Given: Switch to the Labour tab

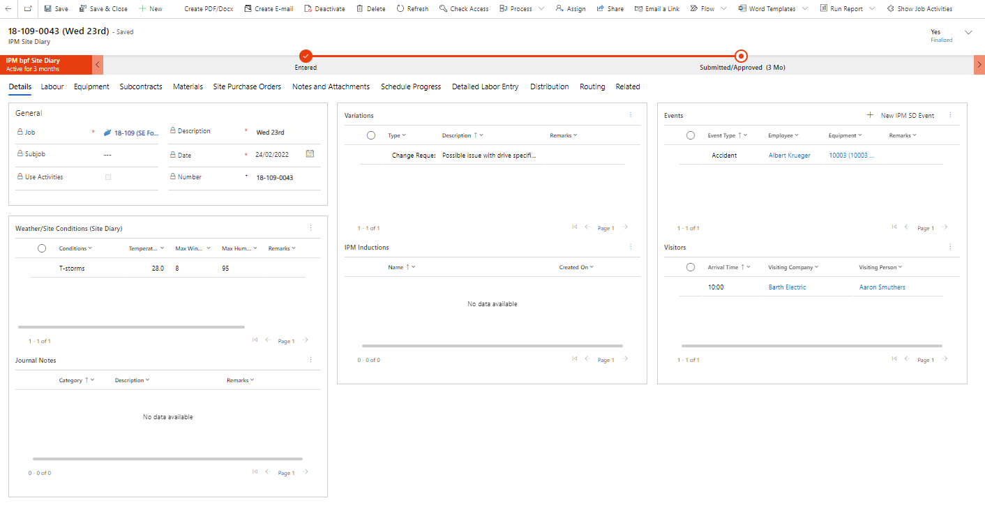Looking at the screenshot, I should (x=52, y=86).
